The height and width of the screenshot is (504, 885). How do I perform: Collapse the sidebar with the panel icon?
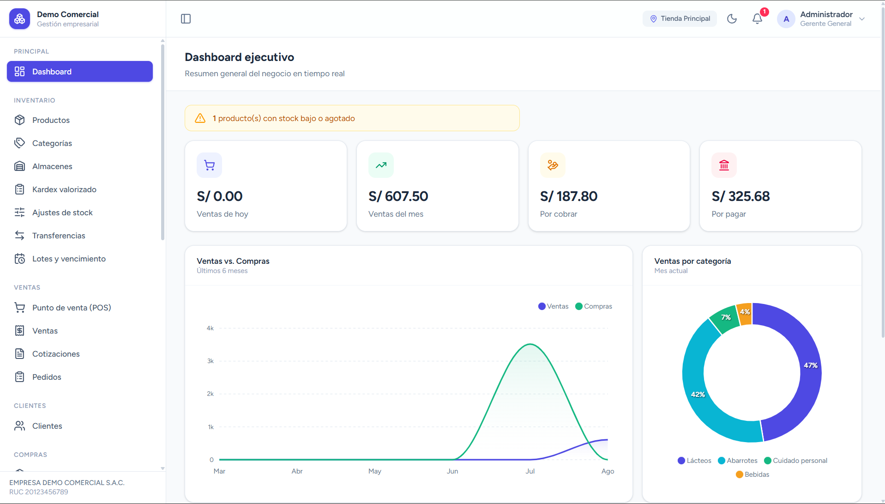(x=186, y=18)
